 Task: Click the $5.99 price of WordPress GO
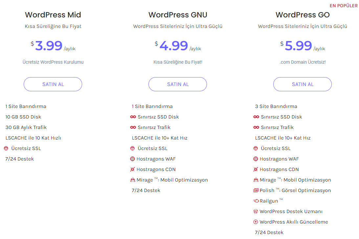click(298, 46)
